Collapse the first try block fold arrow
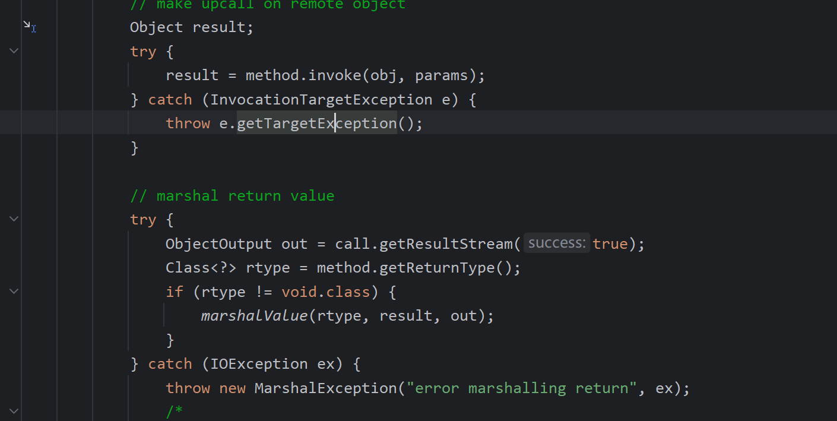Viewport: 837px width, 421px height. click(14, 51)
